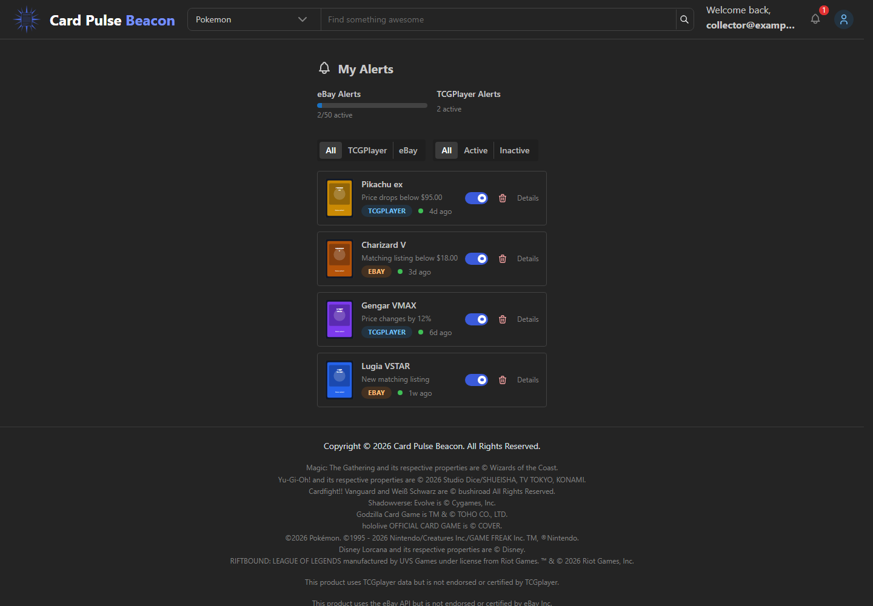The image size is (873, 606).
Task: Turn off the Lugia VSTAR alert
Action: [x=477, y=380]
